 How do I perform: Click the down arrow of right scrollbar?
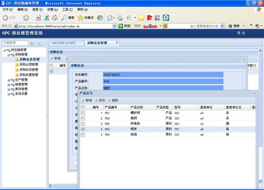[260, 181]
